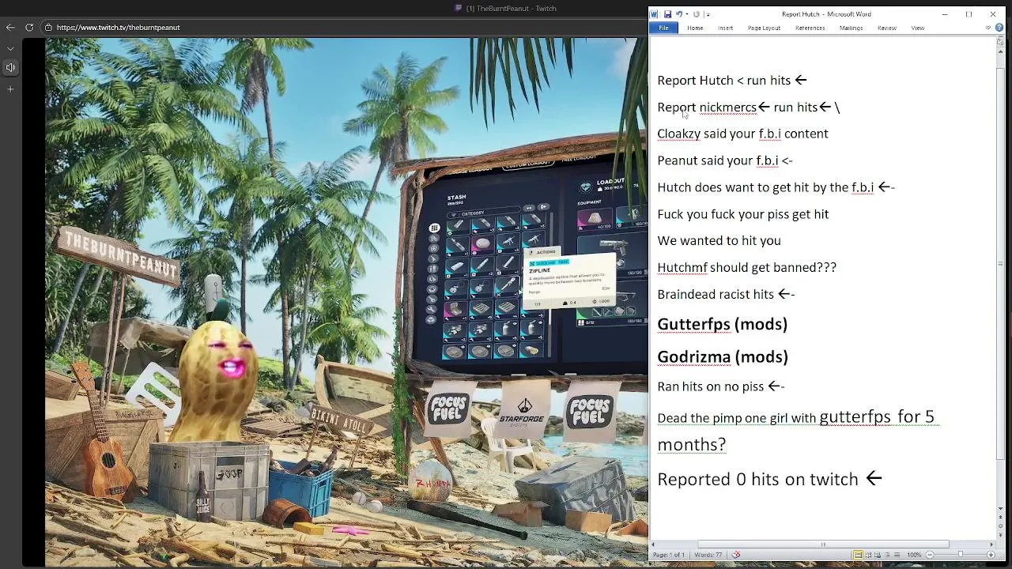Switch to the Insert ribbon tab
Image resolution: width=1012 pixels, height=569 pixels.
(725, 28)
